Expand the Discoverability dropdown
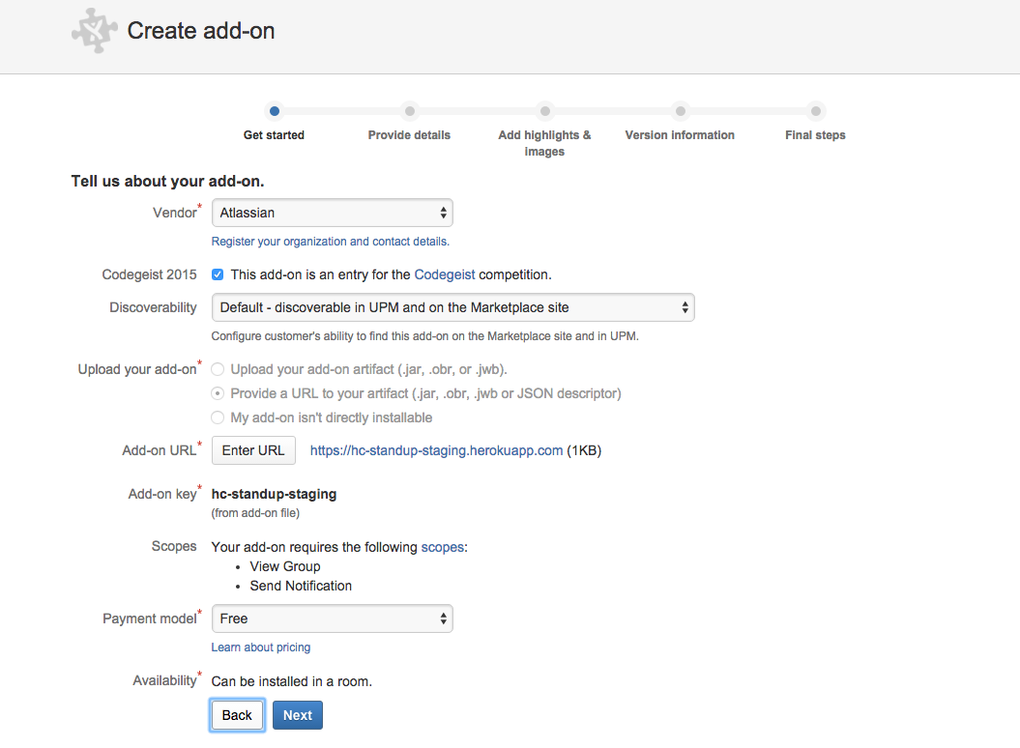Screen dimensions: 1020x748 [x=452, y=307]
